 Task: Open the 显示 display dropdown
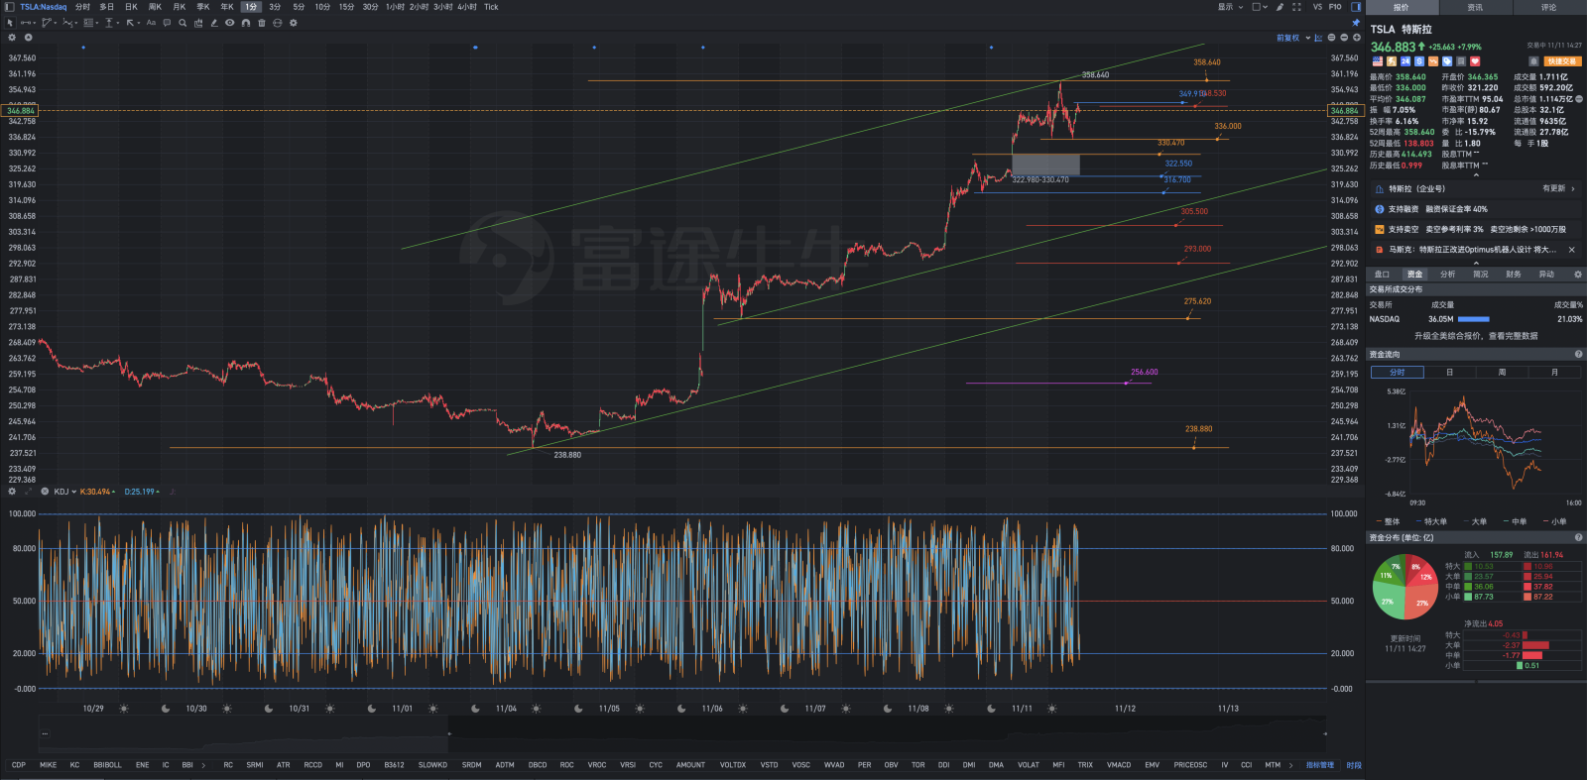tap(1230, 7)
